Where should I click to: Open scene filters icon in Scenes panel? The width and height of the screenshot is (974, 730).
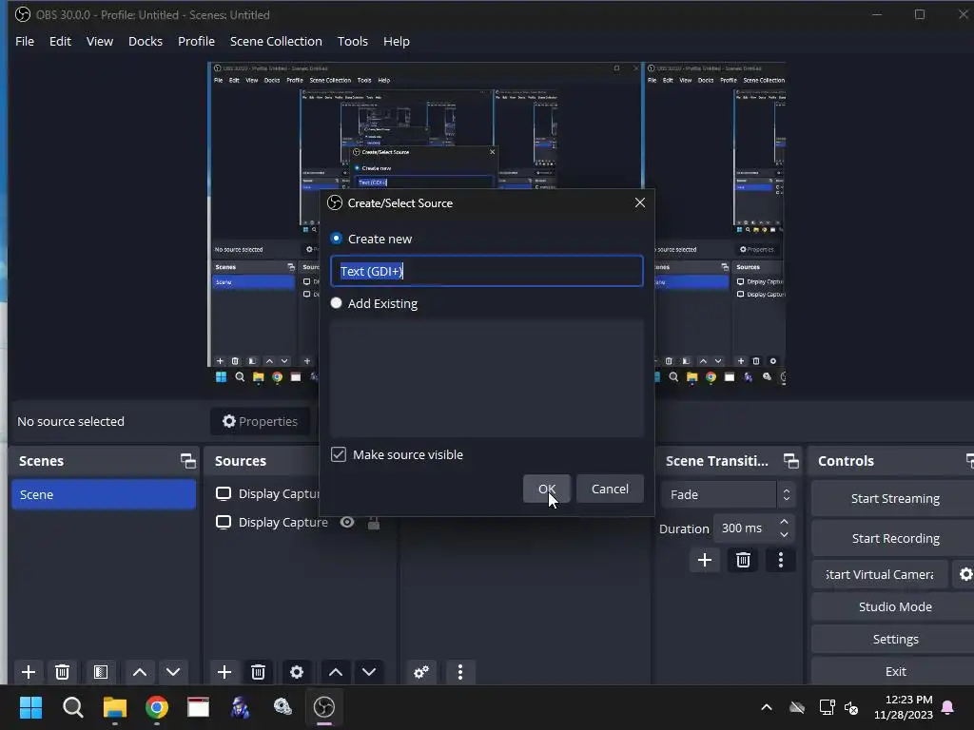coord(101,672)
